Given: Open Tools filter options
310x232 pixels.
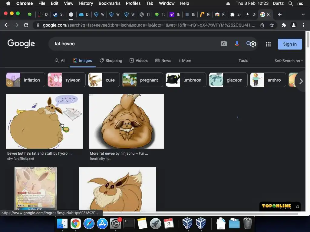Looking at the screenshot, I should click(x=243, y=60).
